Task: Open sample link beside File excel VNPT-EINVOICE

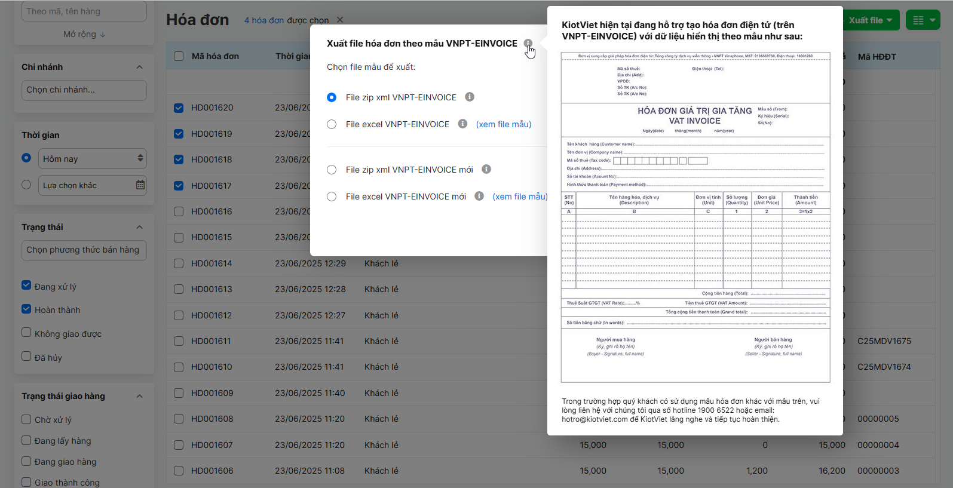Action: point(504,124)
